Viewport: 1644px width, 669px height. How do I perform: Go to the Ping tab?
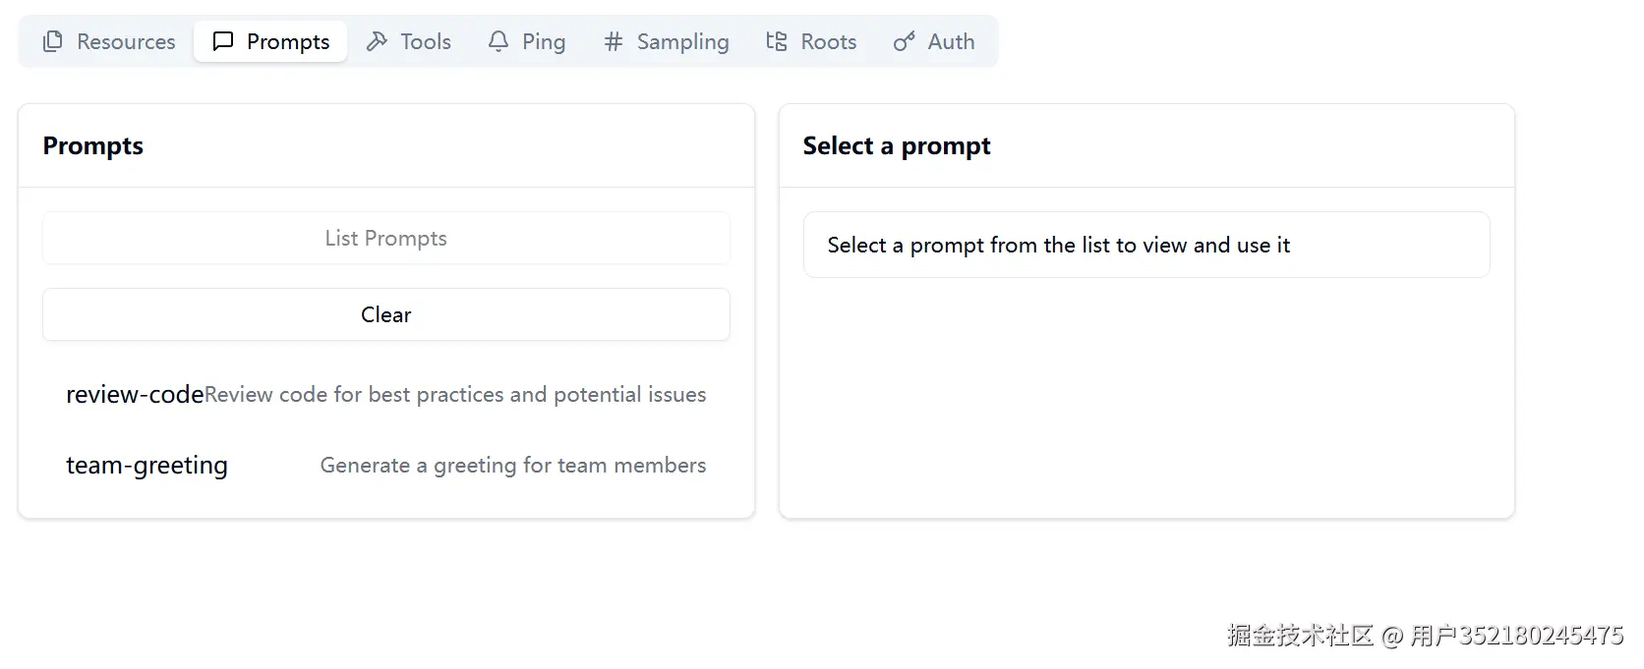coord(544,41)
